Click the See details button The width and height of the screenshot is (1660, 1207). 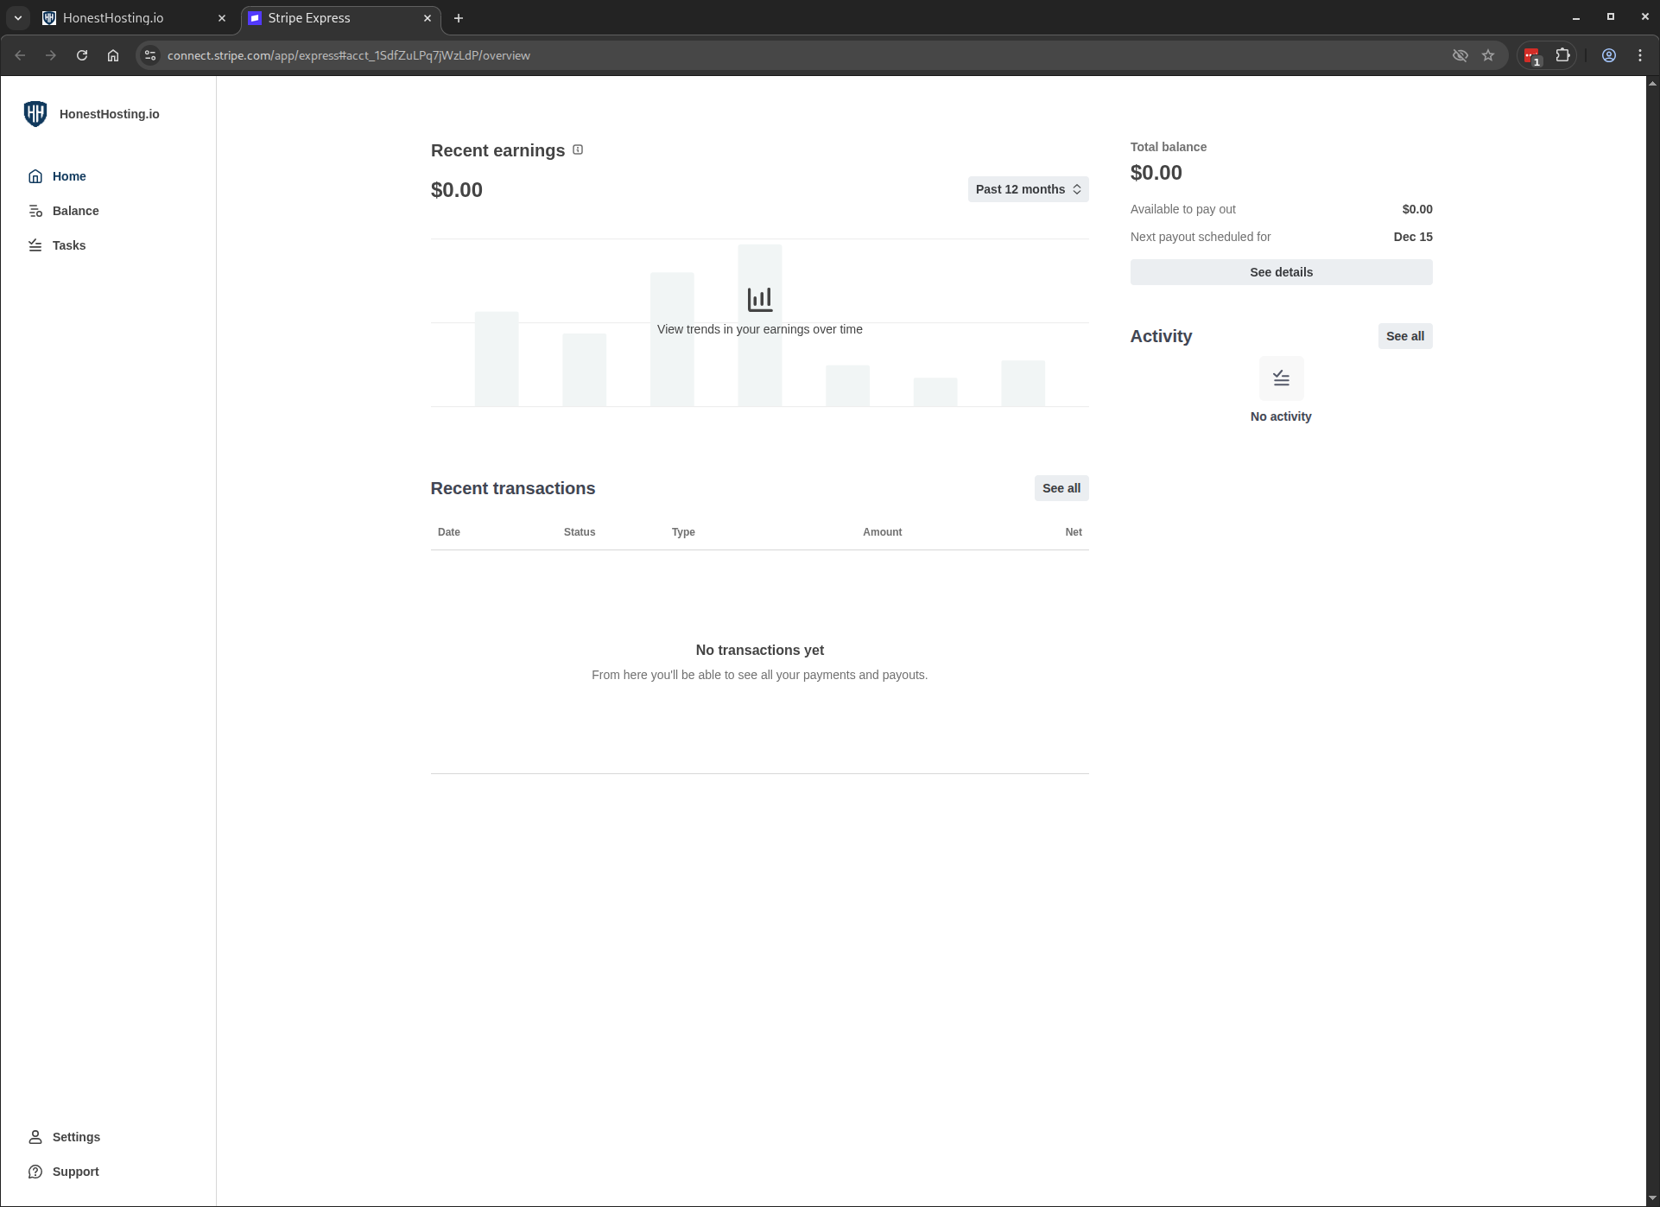coord(1281,272)
